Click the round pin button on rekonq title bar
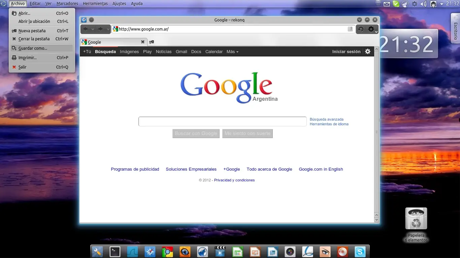This screenshot has width=460, height=258. click(x=91, y=20)
